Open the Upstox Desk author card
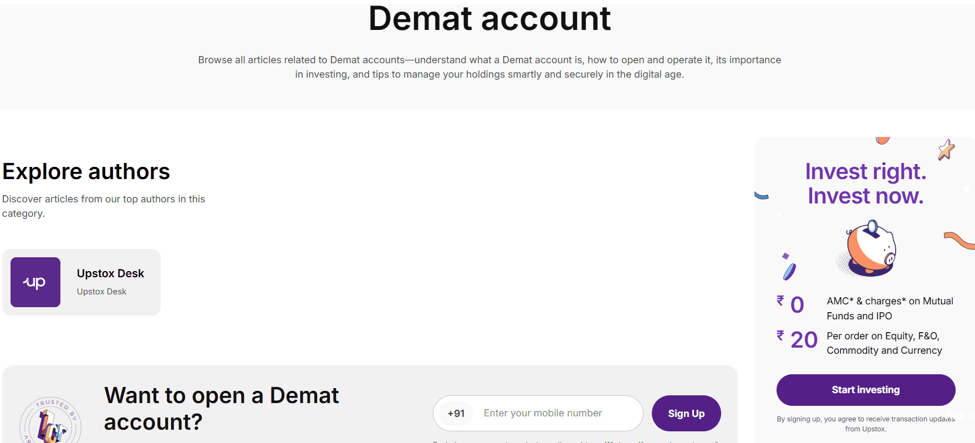This screenshot has width=975, height=443. pyautogui.click(x=82, y=282)
